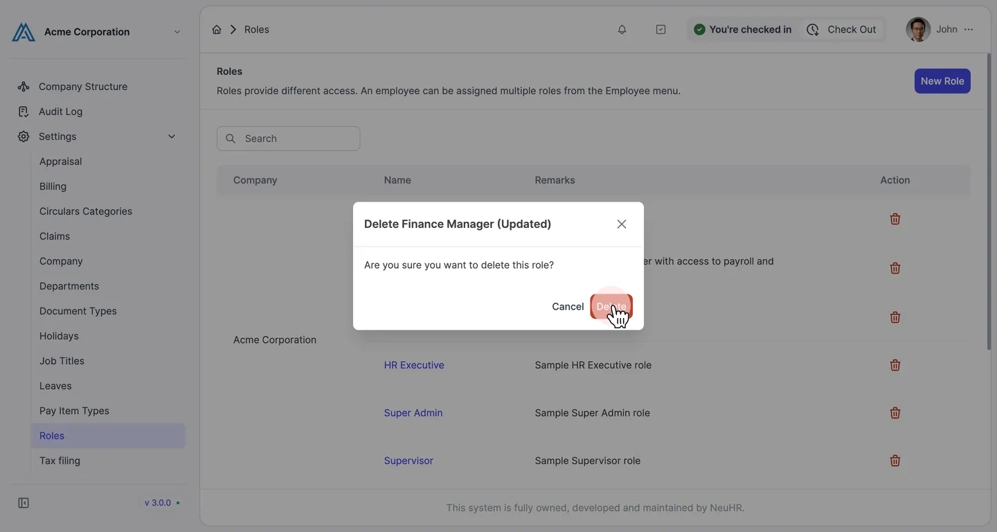Go to Departments settings
This screenshot has height=532, width=997.
tap(69, 286)
